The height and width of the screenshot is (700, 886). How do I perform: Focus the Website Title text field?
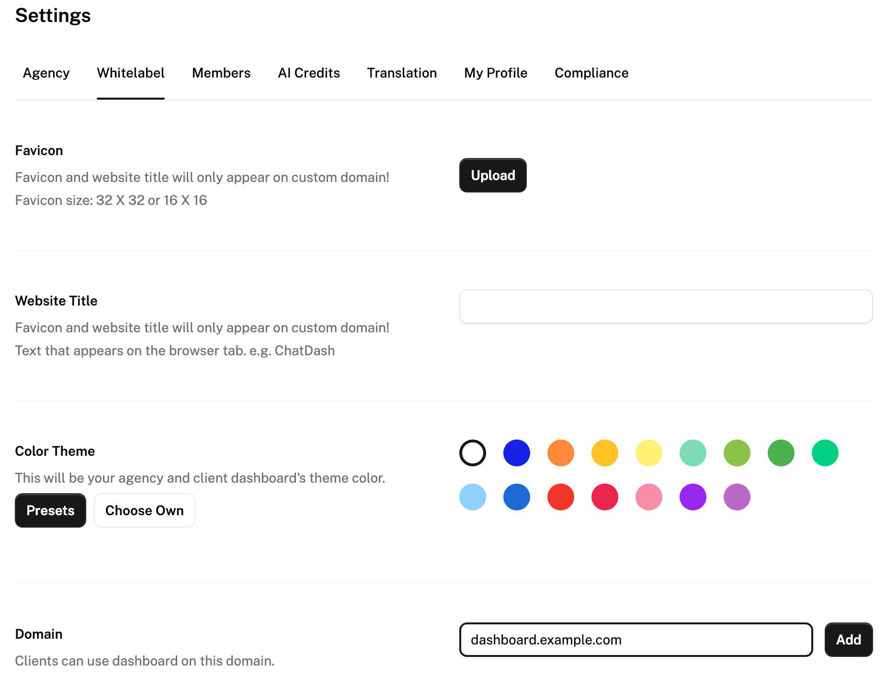coord(665,306)
